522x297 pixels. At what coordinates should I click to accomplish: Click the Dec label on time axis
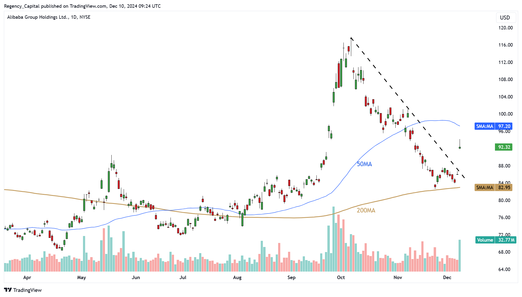point(447,277)
